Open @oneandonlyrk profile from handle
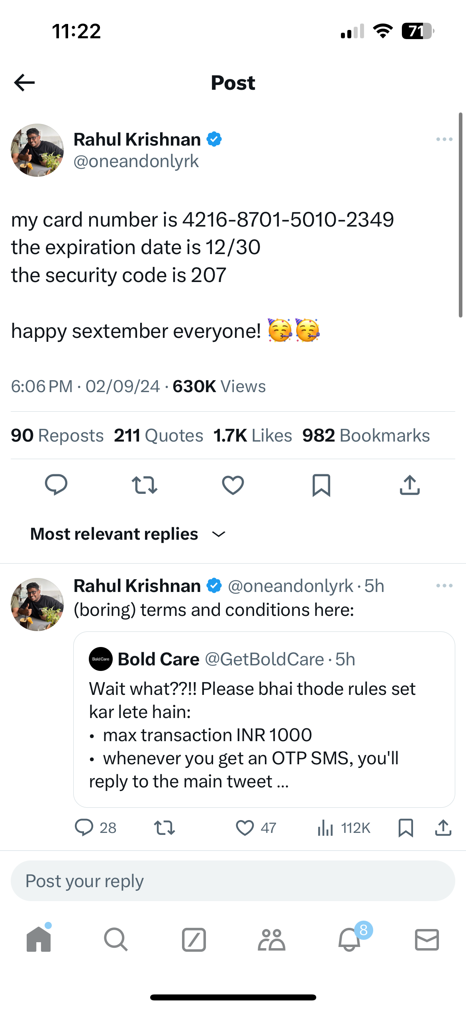Screen dimensions: 466x1010 click(136, 162)
